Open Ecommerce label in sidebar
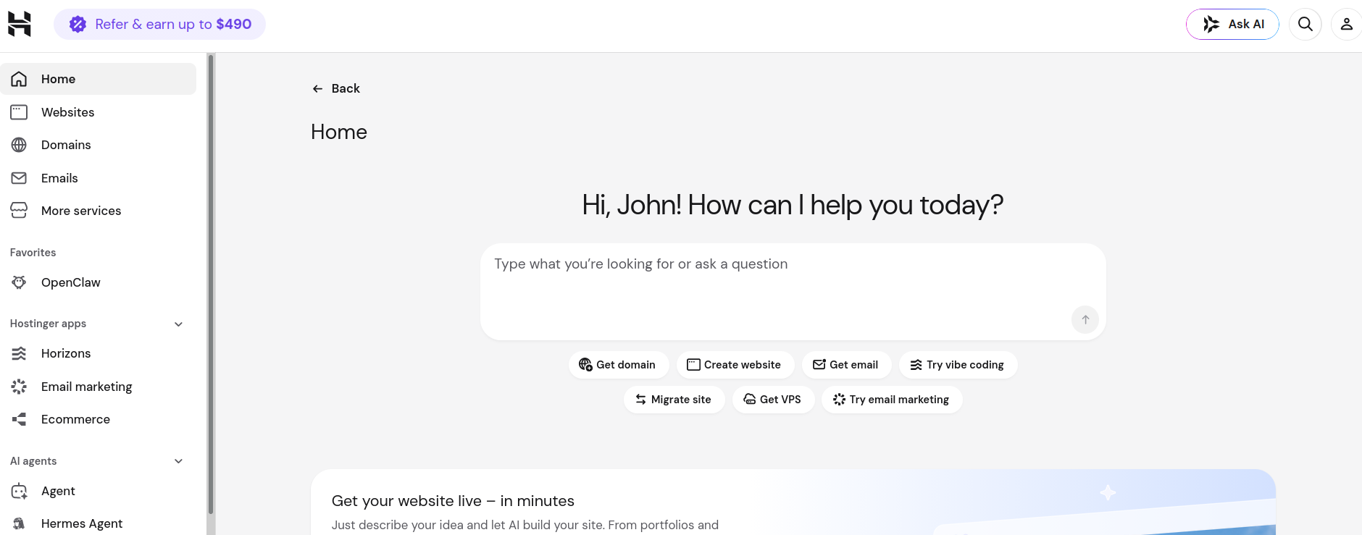The width and height of the screenshot is (1362, 535). click(75, 419)
